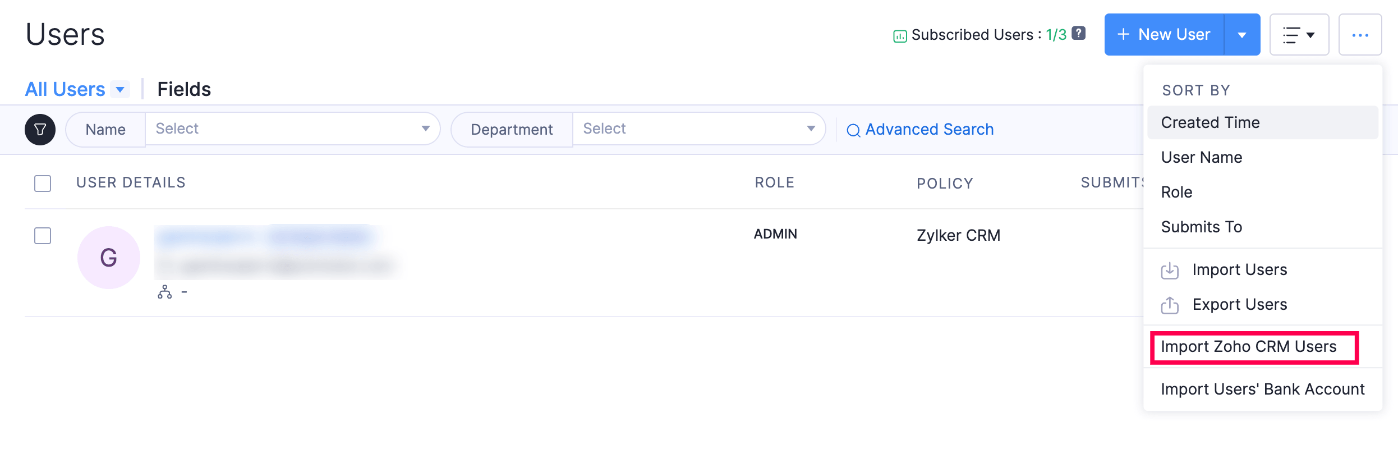Check the checkbox for the admin user row
The image size is (1398, 449).
[x=42, y=236]
